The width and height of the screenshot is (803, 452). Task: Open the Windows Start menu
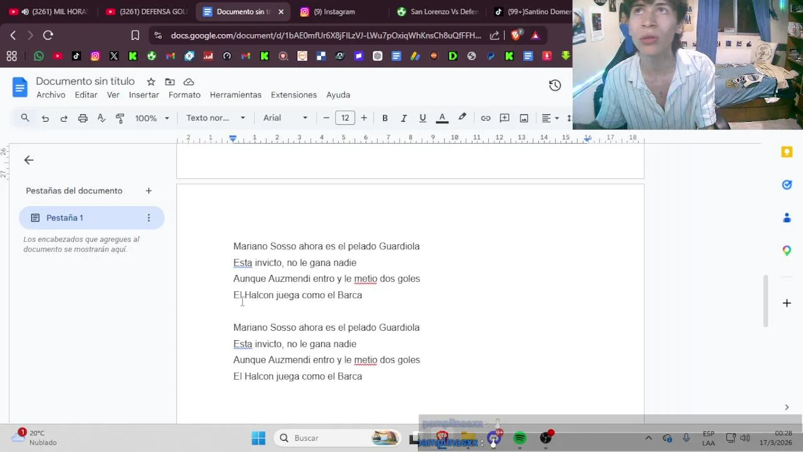point(258,438)
